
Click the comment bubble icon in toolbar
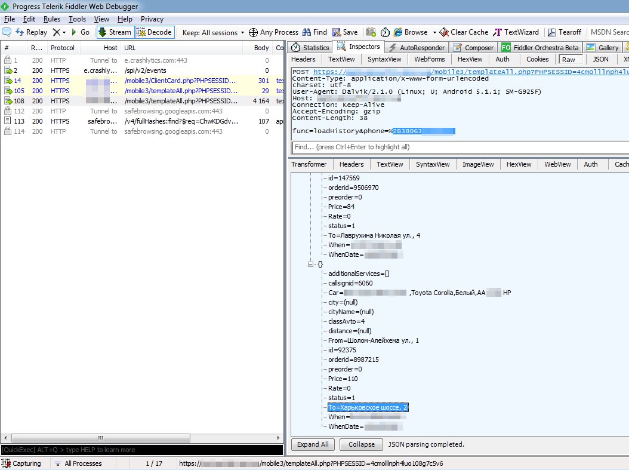[7, 32]
